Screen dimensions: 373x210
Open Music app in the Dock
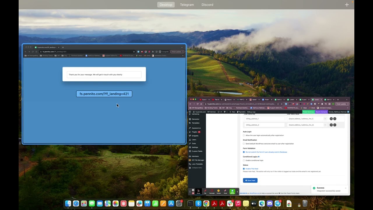[x=238, y=203]
